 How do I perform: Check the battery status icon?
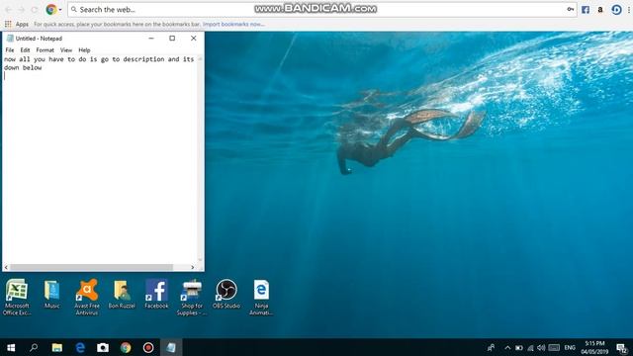point(519,347)
